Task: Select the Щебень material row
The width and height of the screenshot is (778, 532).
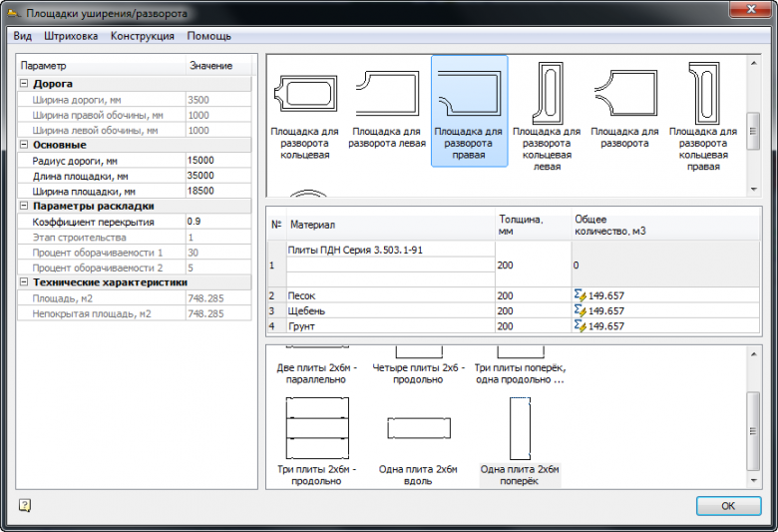Action: coord(514,311)
